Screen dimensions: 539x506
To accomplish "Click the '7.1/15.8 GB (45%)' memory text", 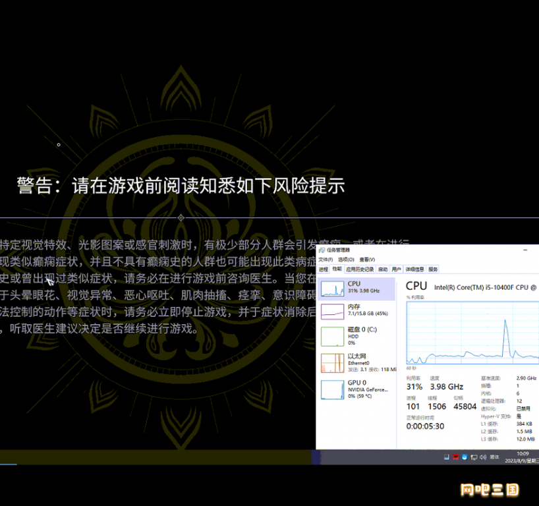I will pyautogui.click(x=368, y=314).
